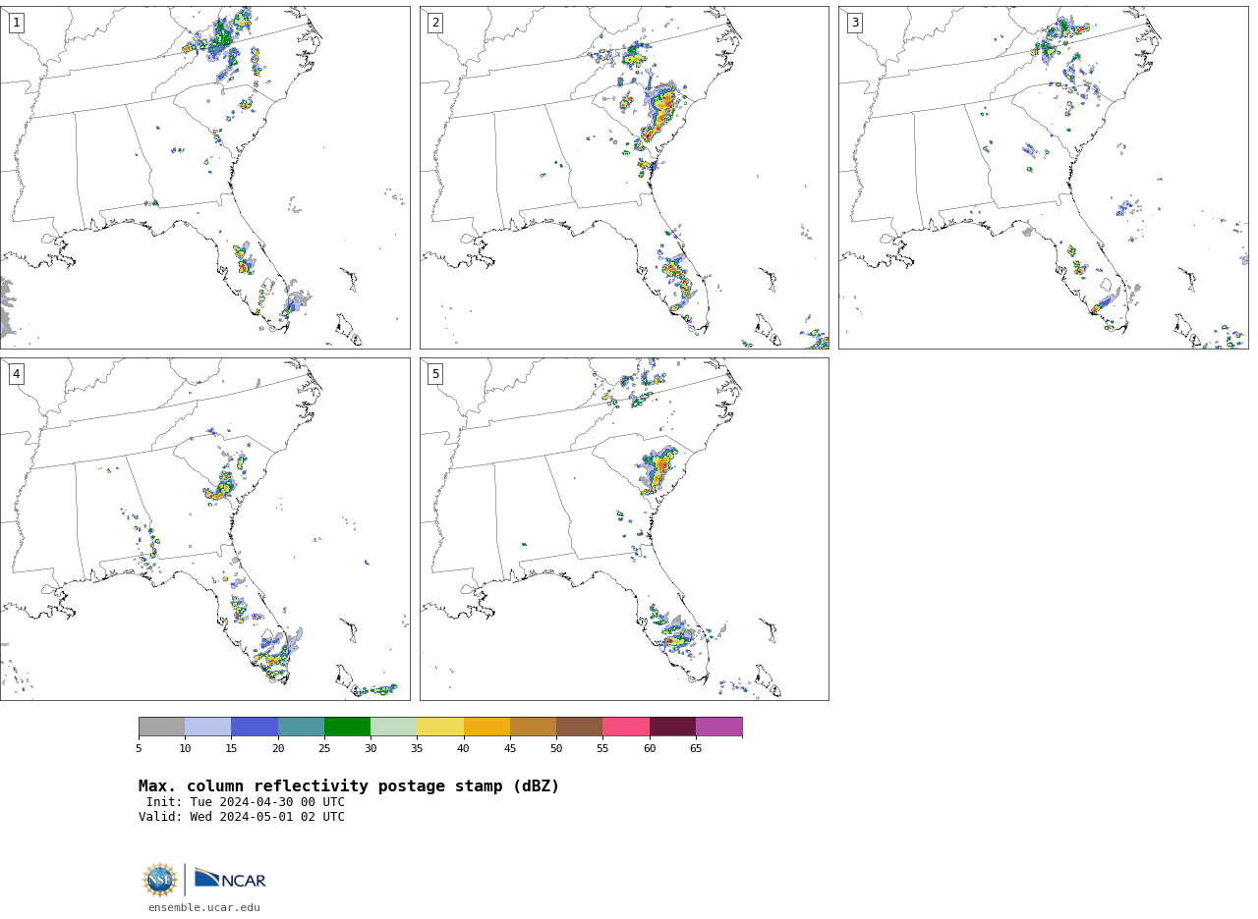Image resolution: width=1258 pixels, height=919 pixels.
Task: Open ensemble member 5 reflectivity map
Action: click(624, 529)
